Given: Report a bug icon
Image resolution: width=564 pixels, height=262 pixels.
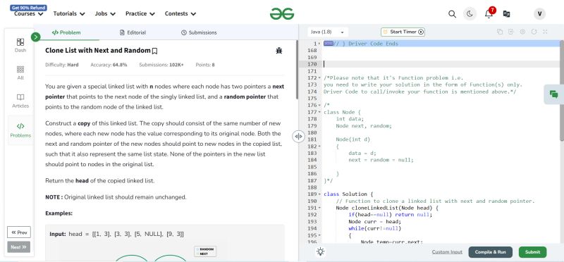Looking at the screenshot, I should pyautogui.click(x=278, y=51).
